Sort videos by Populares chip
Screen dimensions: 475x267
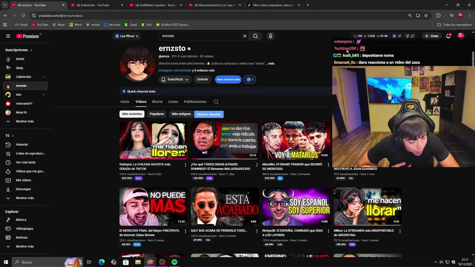[x=157, y=114]
